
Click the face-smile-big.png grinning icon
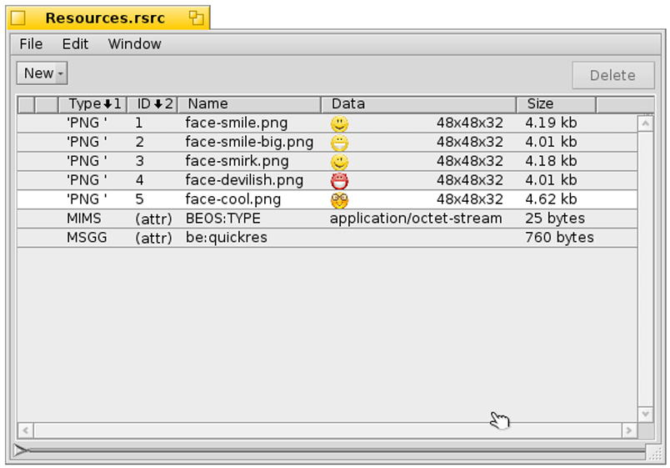(x=339, y=143)
